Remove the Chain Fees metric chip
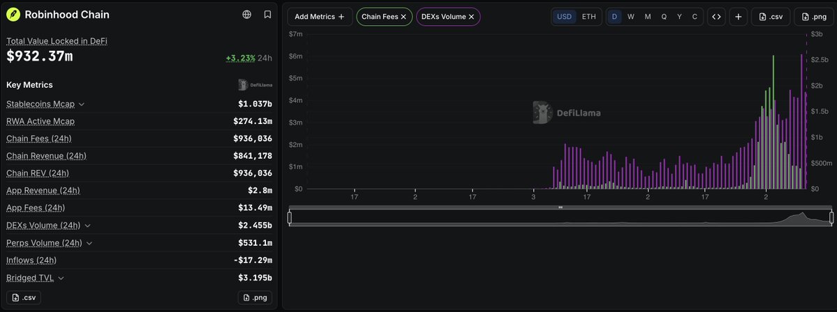Screen dimensions: 837x312 403,17
